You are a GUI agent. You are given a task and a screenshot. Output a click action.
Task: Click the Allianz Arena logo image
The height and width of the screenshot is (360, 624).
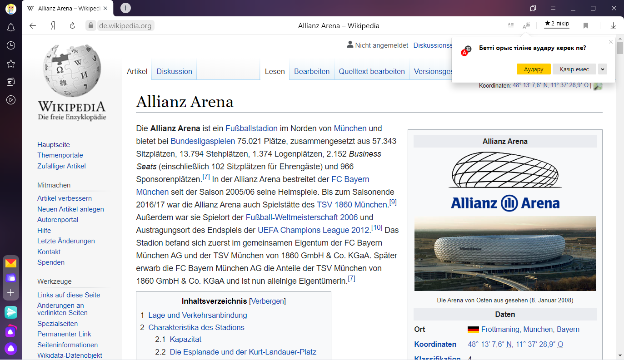click(505, 181)
